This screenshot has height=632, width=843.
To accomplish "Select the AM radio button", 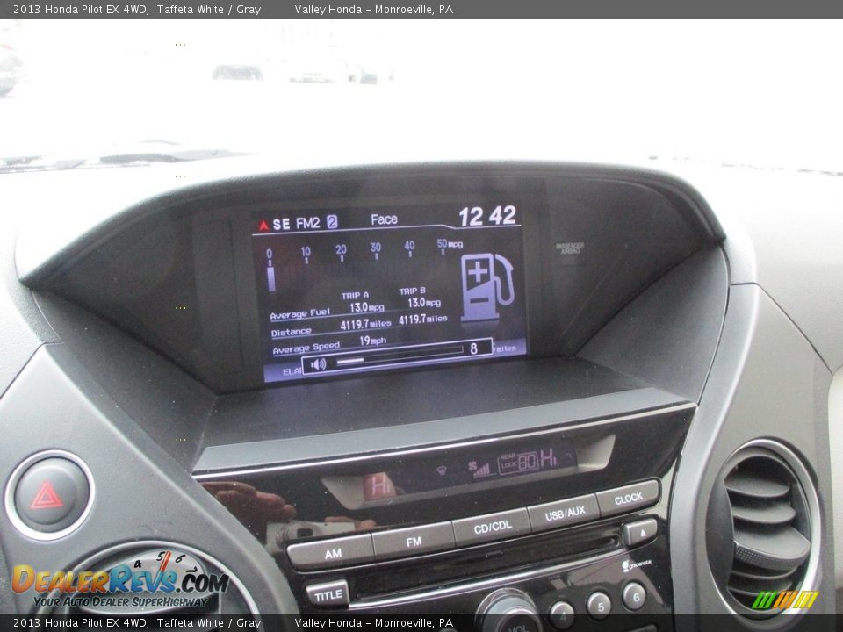I will click(x=332, y=553).
